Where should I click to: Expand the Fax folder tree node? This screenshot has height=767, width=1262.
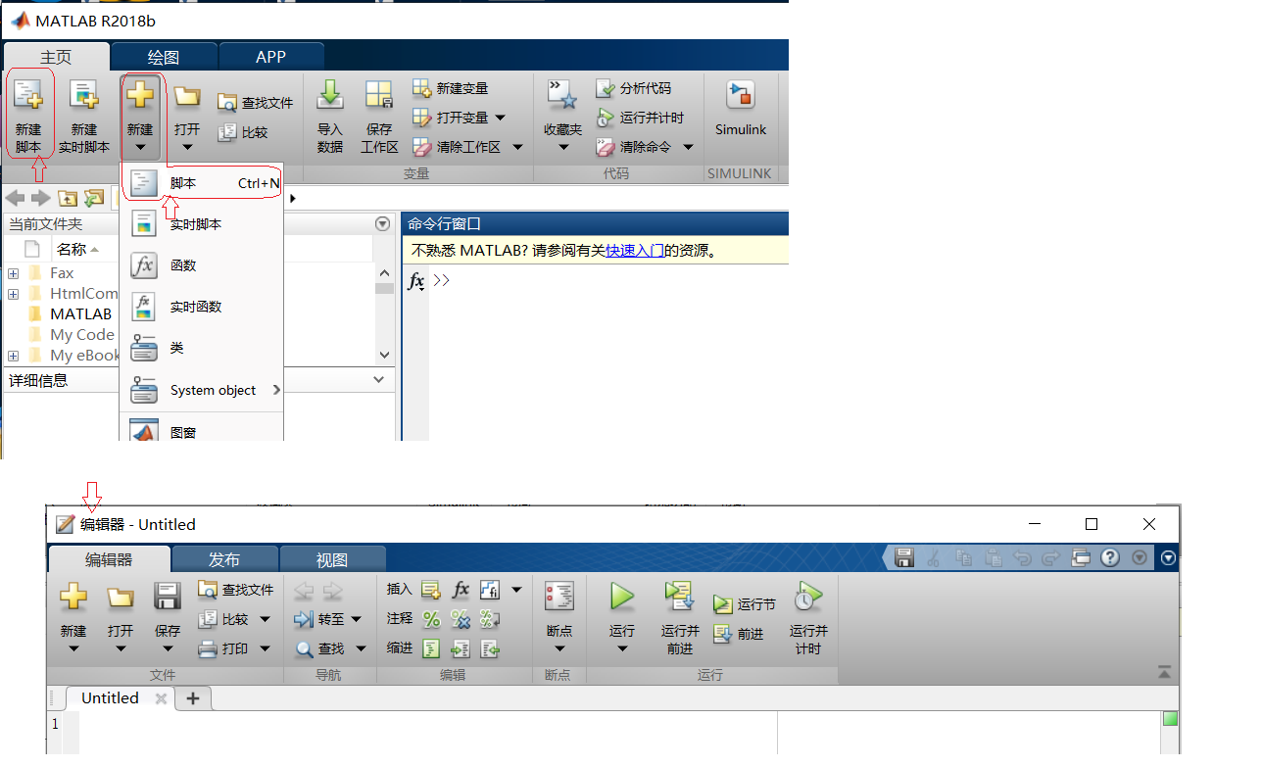(x=13, y=273)
